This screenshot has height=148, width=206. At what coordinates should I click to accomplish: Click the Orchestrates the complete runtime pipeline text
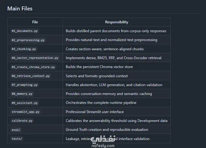pos(101,103)
